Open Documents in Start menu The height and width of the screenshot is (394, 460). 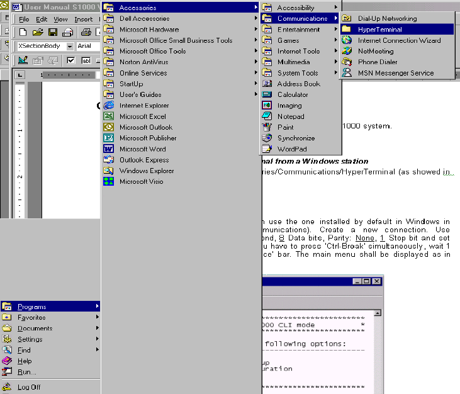tap(50, 329)
